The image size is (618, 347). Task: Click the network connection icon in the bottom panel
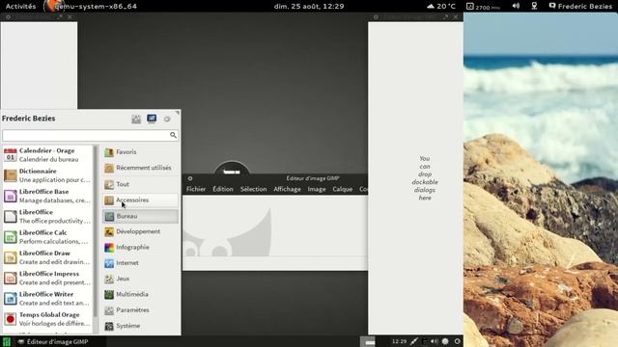coord(414,341)
